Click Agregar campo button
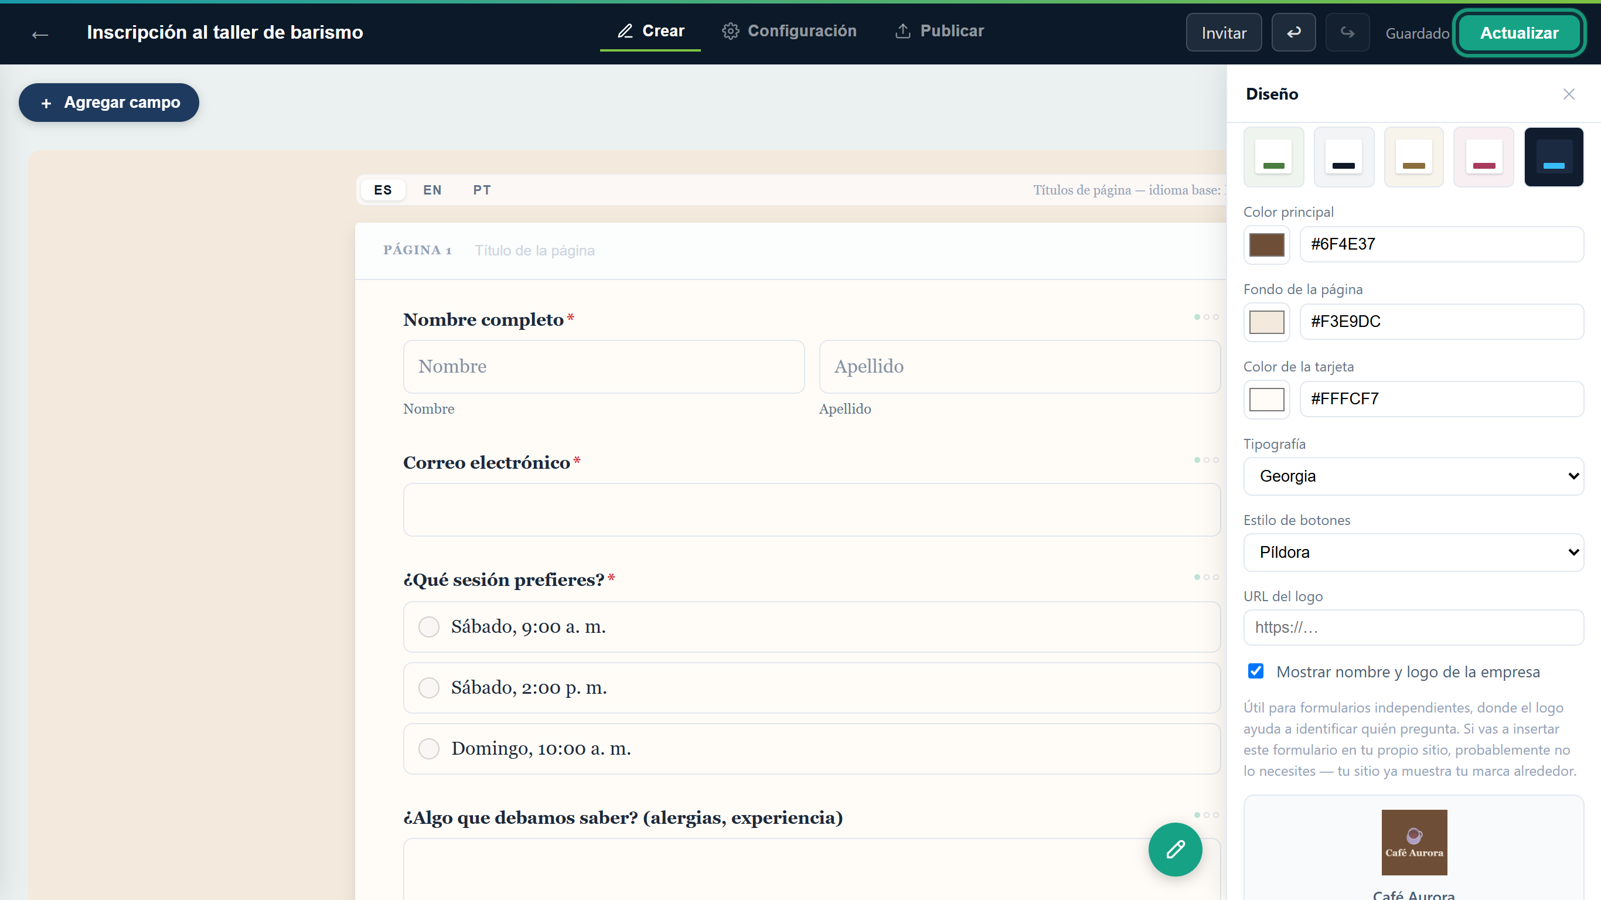Image resolution: width=1601 pixels, height=900 pixels. click(109, 103)
